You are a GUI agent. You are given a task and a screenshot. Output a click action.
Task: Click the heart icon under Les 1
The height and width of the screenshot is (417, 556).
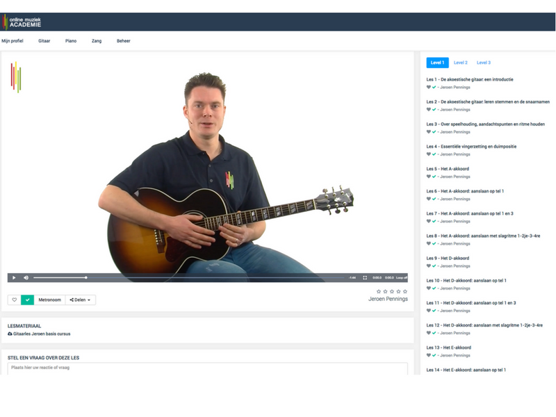pos(429,88)
